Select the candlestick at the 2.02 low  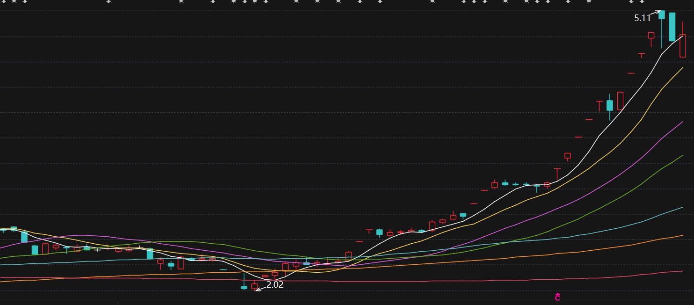(x=255, y=285)
